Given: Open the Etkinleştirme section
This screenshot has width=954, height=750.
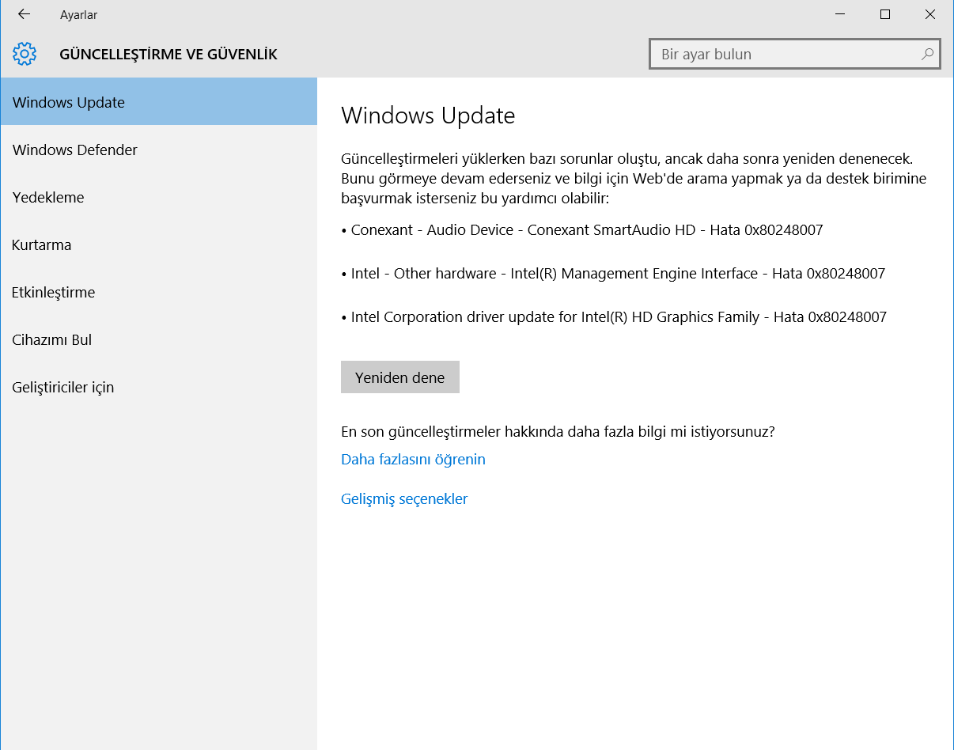Looking at the screenshot, I should tap(158, 292).
